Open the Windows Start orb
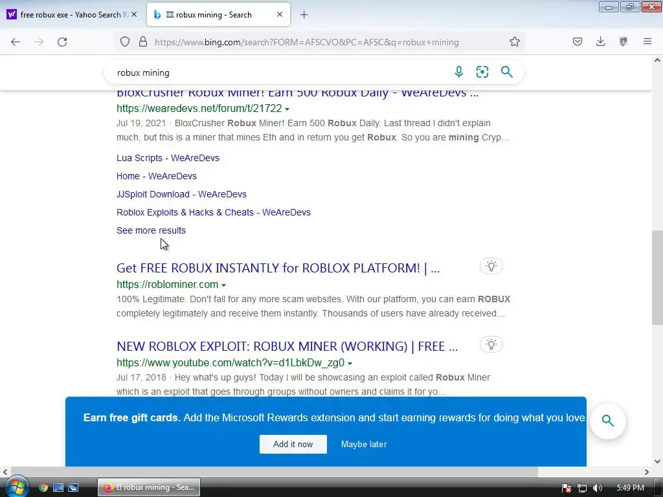The height and width of the screenshot is (497, 663). pos(16,487)
